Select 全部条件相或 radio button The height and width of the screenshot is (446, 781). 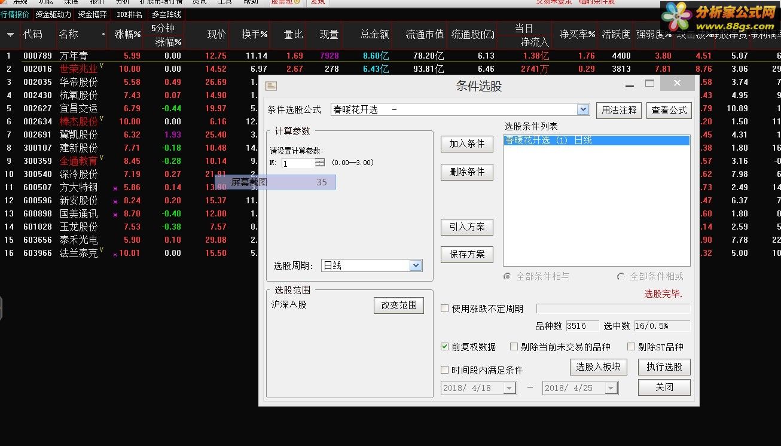pyautogui.click(x=621, y=276)
